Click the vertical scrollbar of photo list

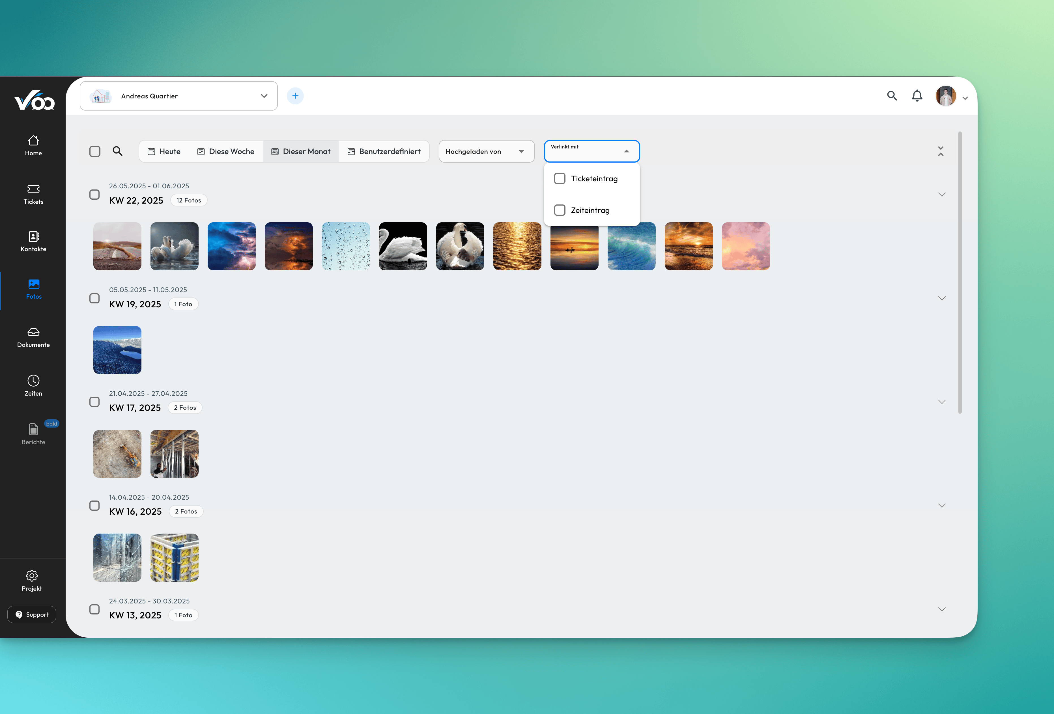click(960, 272)
